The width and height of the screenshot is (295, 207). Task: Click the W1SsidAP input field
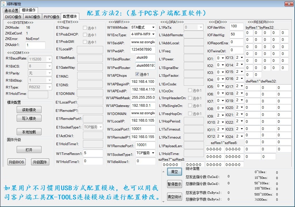143,42
